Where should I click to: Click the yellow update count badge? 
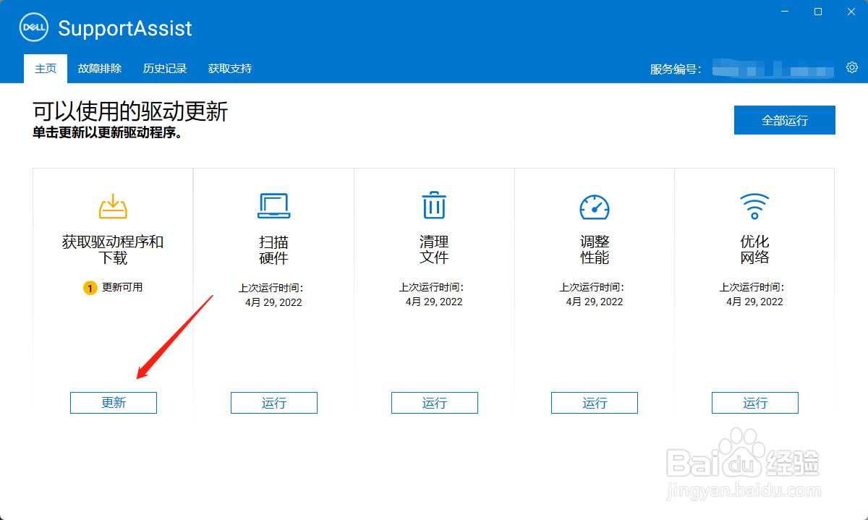tap(90, 288)
